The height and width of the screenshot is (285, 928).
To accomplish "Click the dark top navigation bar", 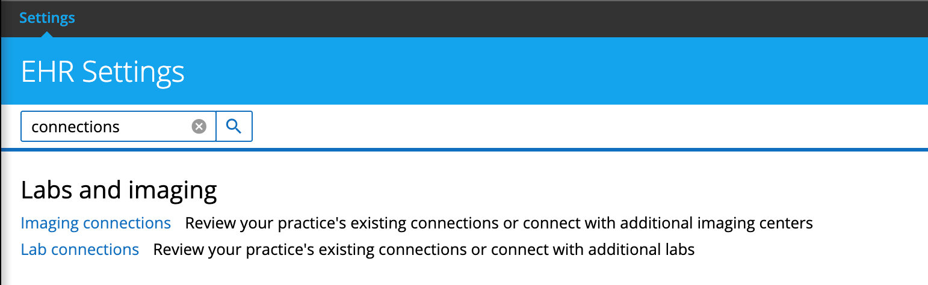I will (x=481, y=17).
